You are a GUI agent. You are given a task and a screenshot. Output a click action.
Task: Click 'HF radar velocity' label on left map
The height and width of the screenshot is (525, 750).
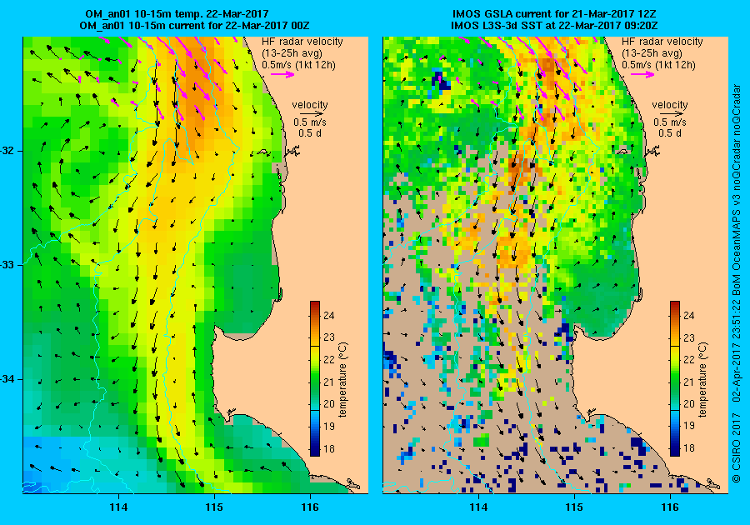302,42
